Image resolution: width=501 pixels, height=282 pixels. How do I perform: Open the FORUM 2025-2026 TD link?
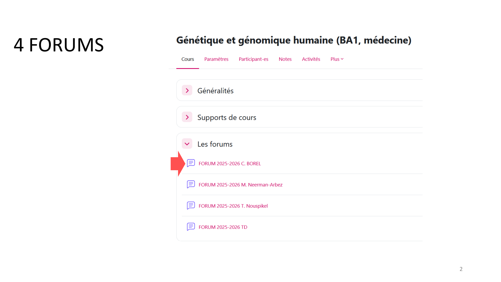click(223, 227)
